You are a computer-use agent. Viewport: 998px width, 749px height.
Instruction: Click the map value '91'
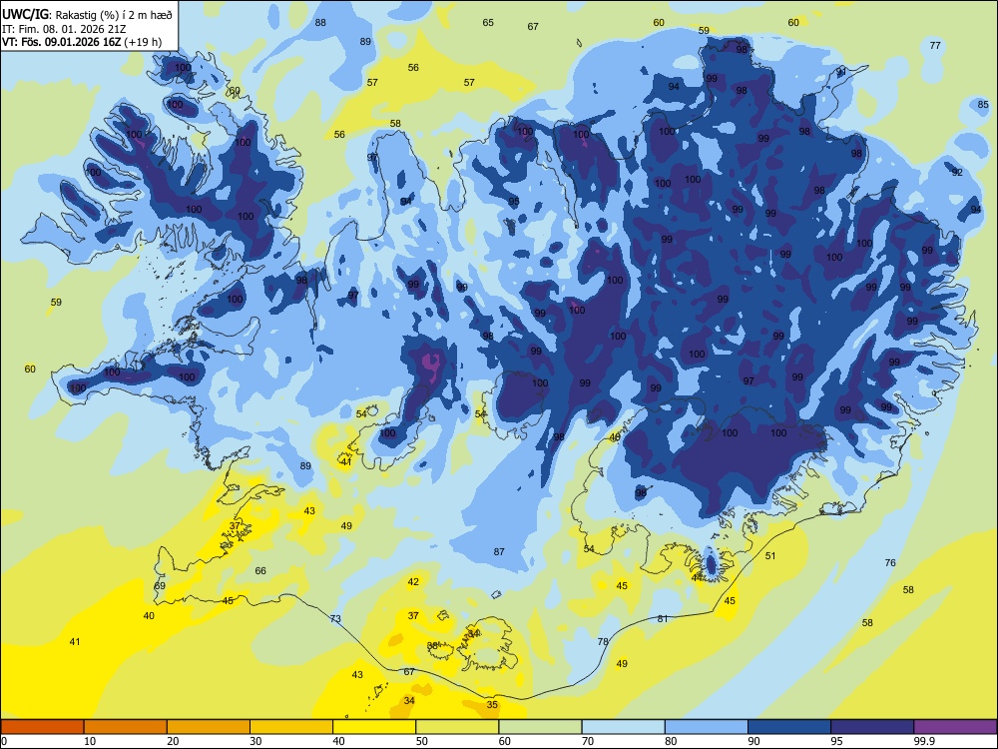(x=842, y=71)
